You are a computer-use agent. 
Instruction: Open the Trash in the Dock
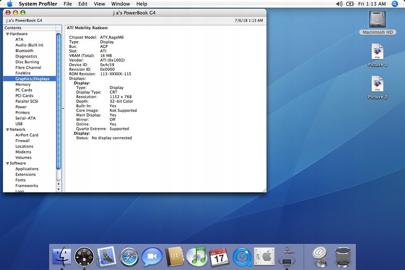pos(343,257)
